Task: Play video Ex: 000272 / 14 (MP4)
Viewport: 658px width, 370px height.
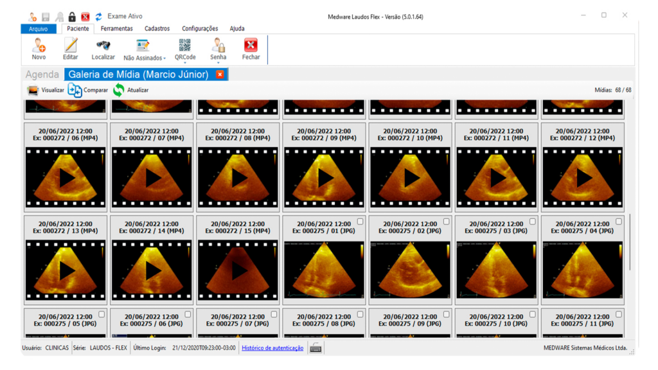Action: click(152, 270)
